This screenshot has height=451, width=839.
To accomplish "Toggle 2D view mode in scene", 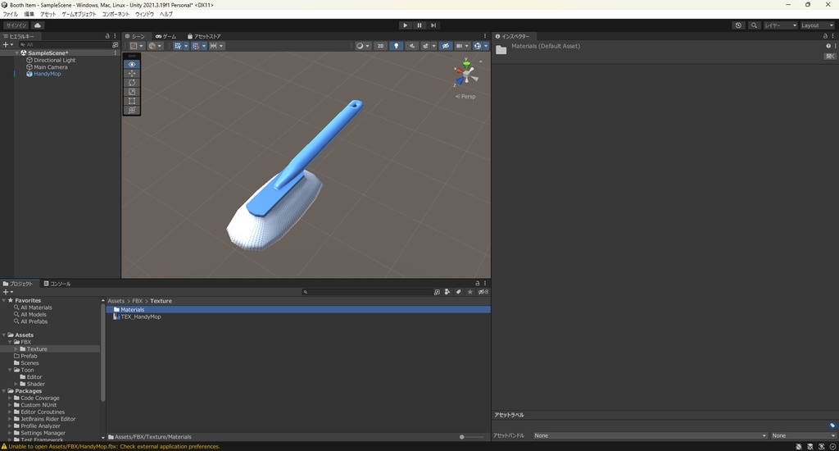I will click(380, 46).
